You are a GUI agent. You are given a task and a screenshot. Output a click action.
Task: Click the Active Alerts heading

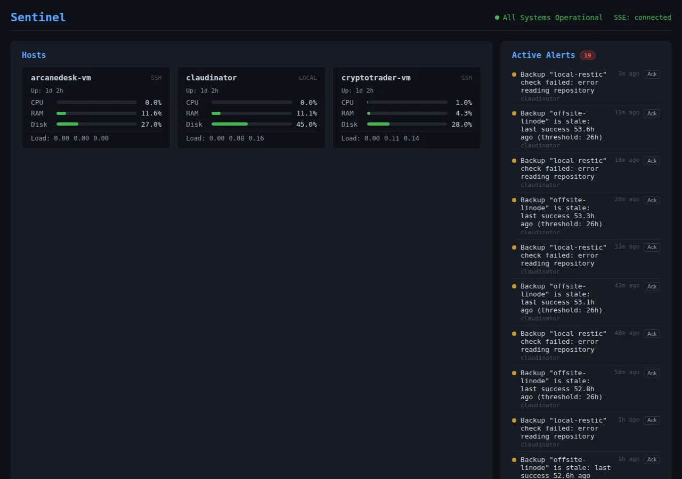(x=543, y=55)
